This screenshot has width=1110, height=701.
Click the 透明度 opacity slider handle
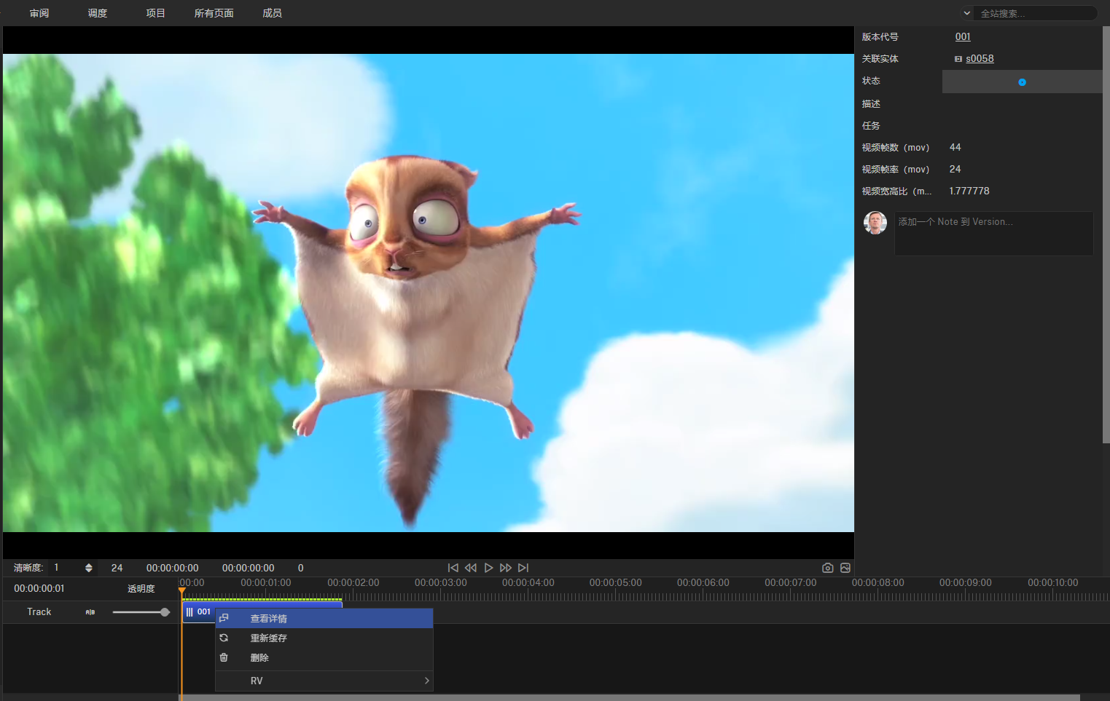click(x=165, y=612)
